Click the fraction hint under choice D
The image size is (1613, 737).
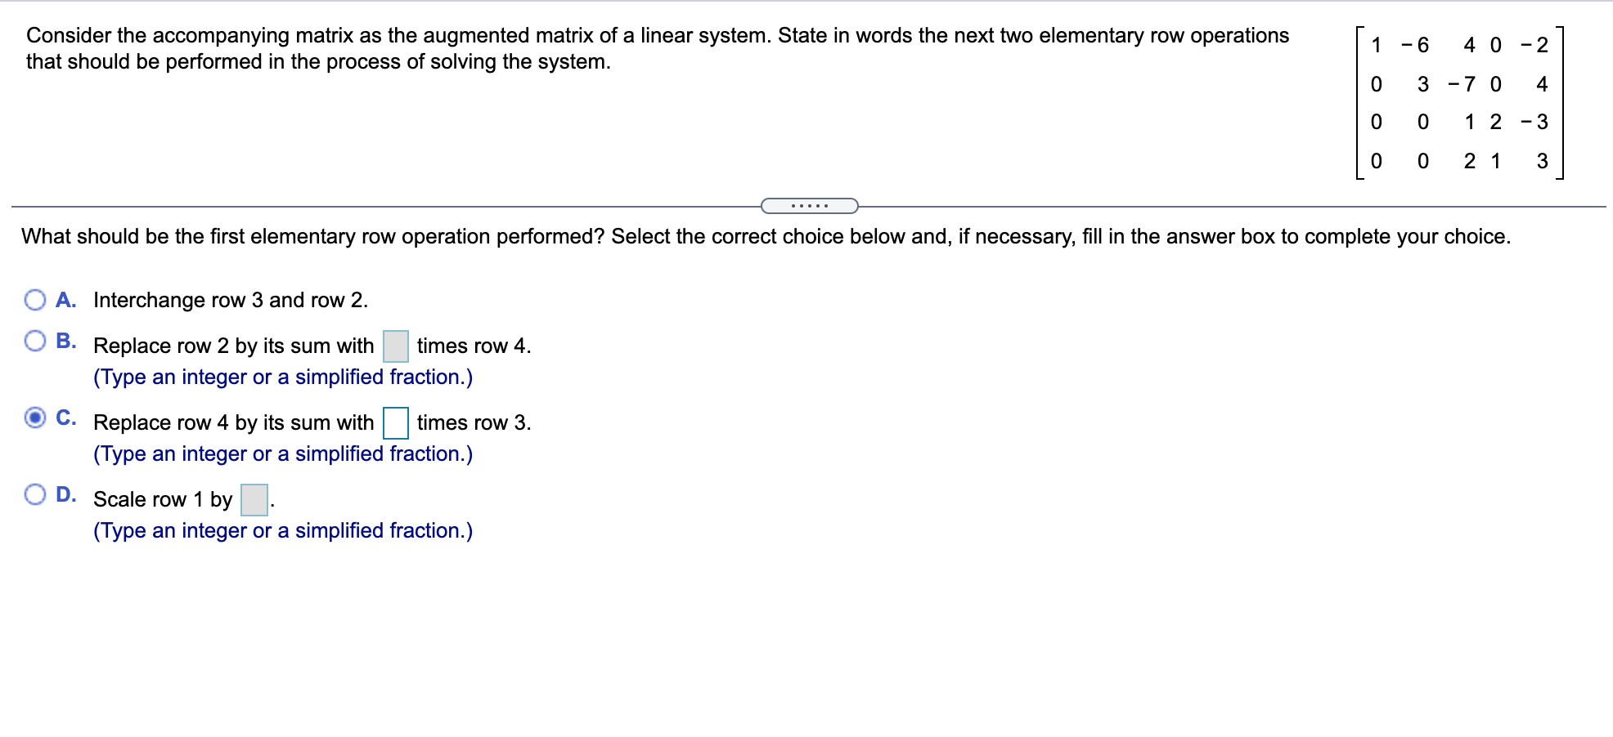pyautogui.click(x=282, y=530)
